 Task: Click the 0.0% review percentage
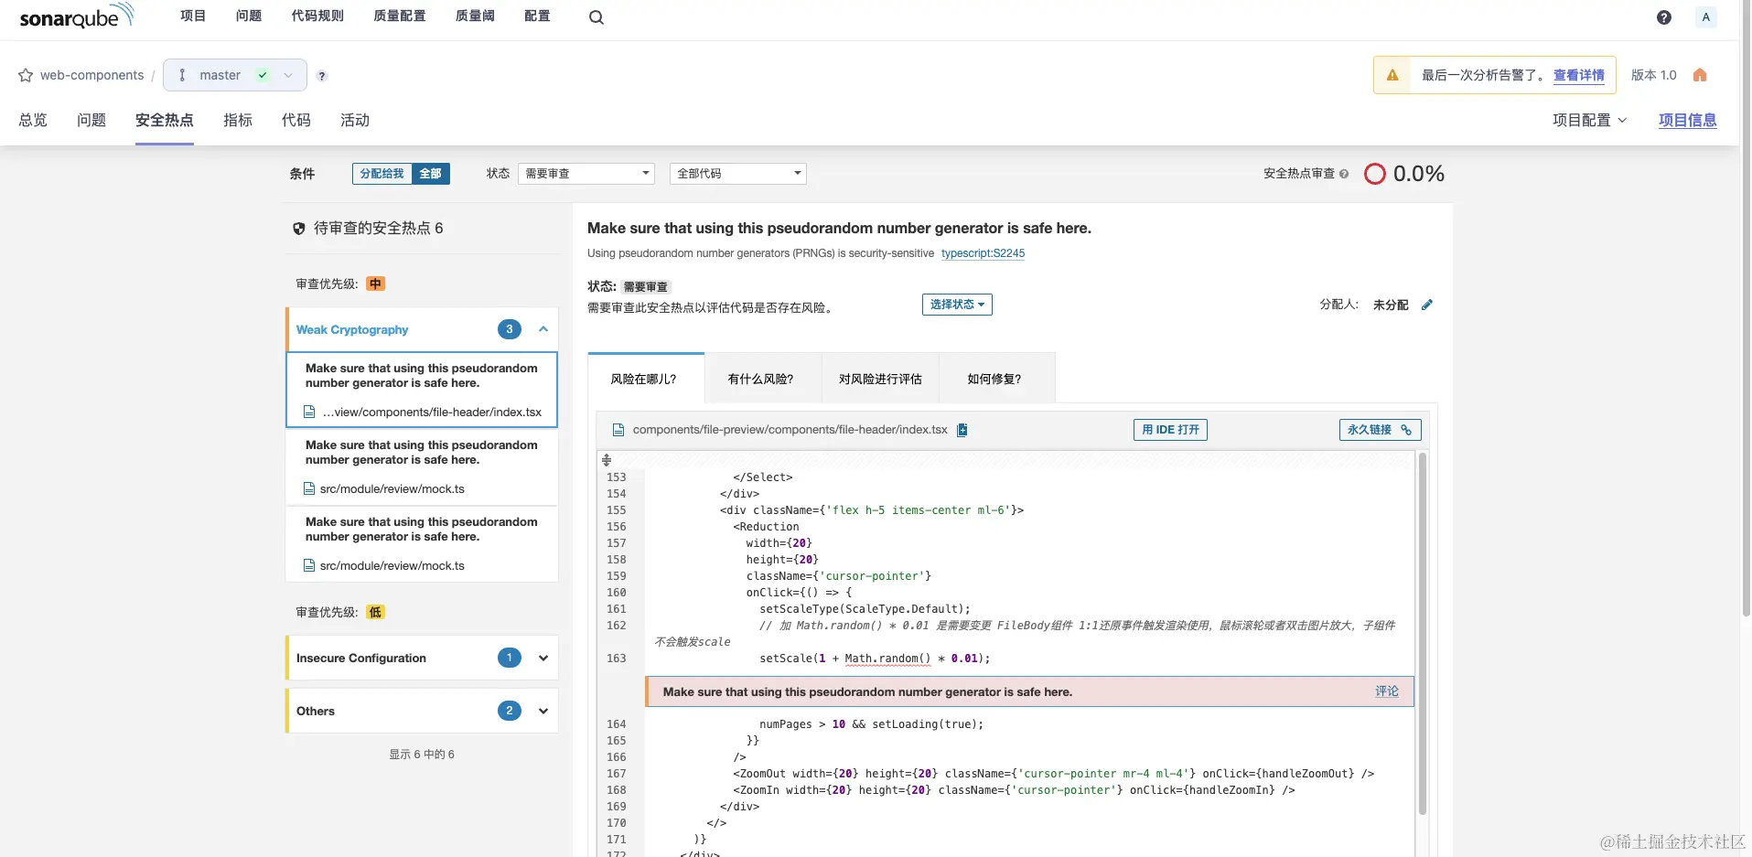pos(1418,174)
